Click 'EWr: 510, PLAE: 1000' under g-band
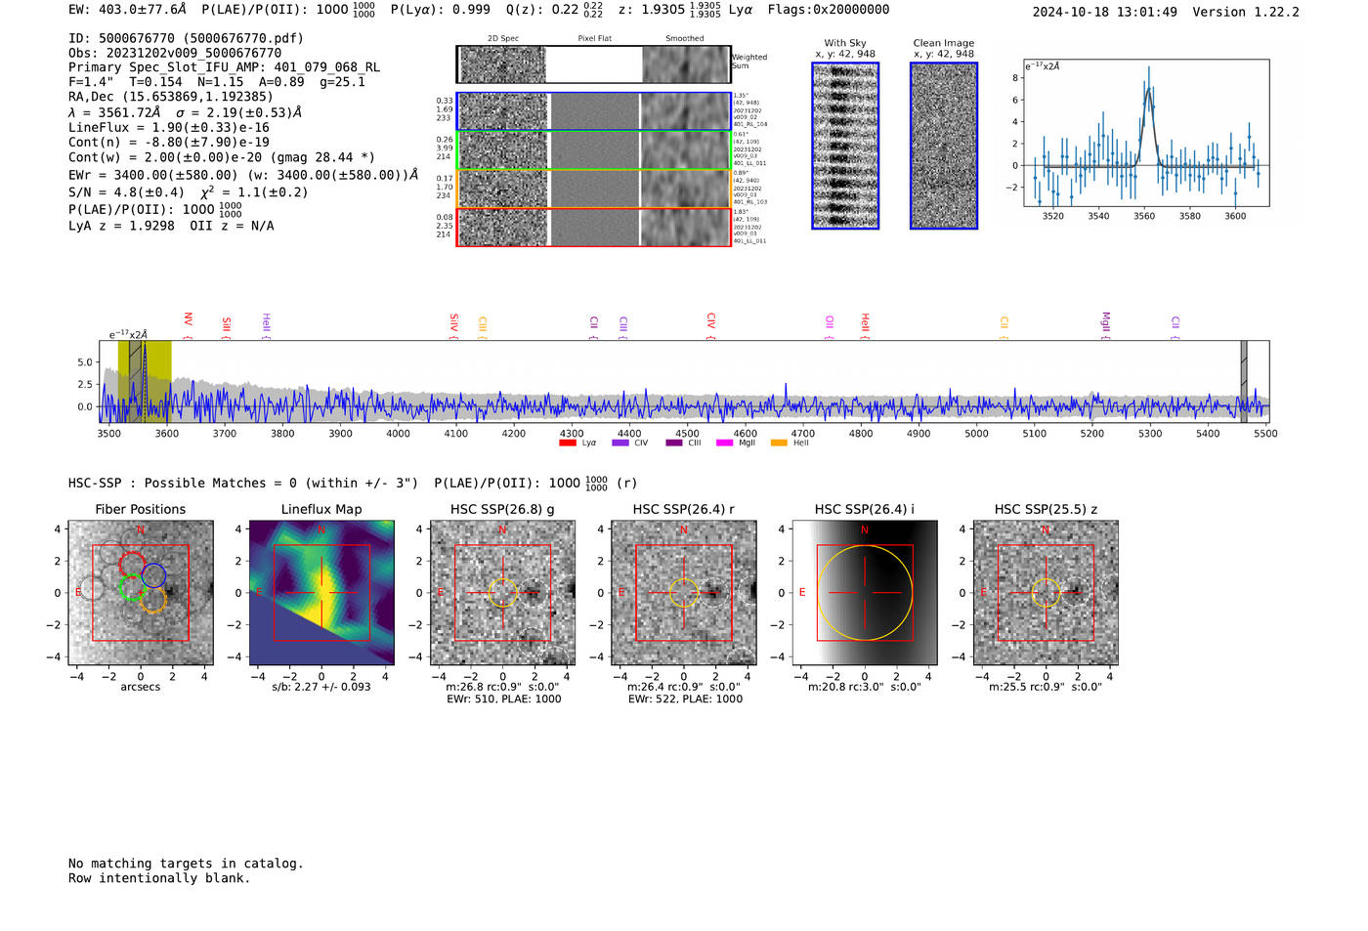1368x931 pixels. (504, 699)
